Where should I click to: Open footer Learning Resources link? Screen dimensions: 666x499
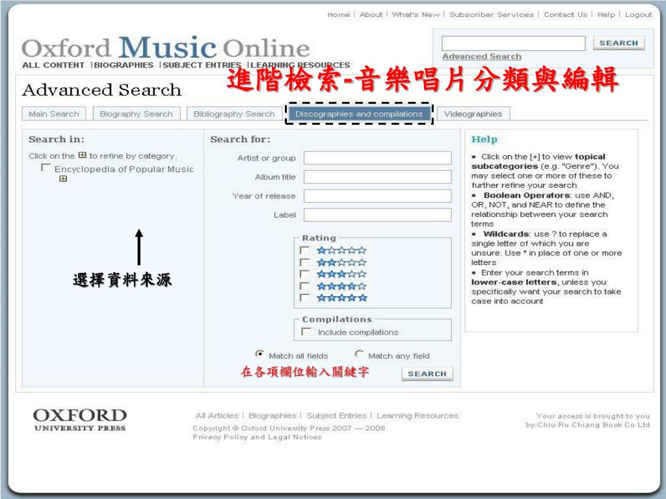point(418,415)
